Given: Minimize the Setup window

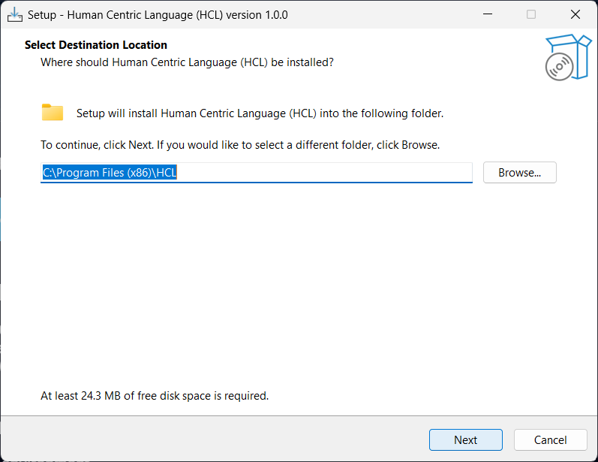Looking at the screenshot, I should point(488,14).
